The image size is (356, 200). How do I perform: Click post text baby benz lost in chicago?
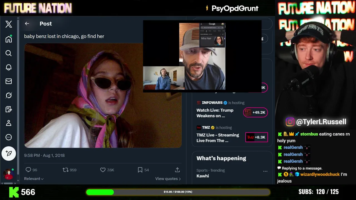[64, 36]
